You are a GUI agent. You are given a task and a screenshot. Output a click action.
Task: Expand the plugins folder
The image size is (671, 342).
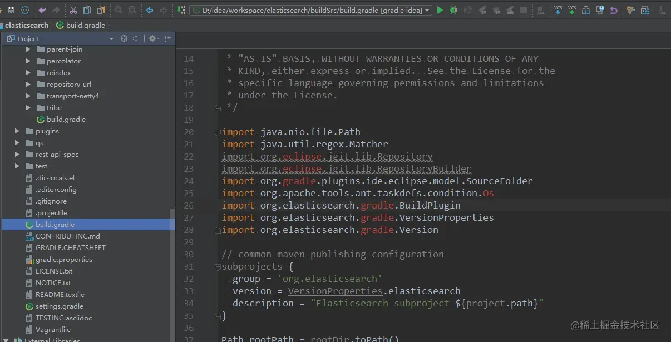click(17, 131)
